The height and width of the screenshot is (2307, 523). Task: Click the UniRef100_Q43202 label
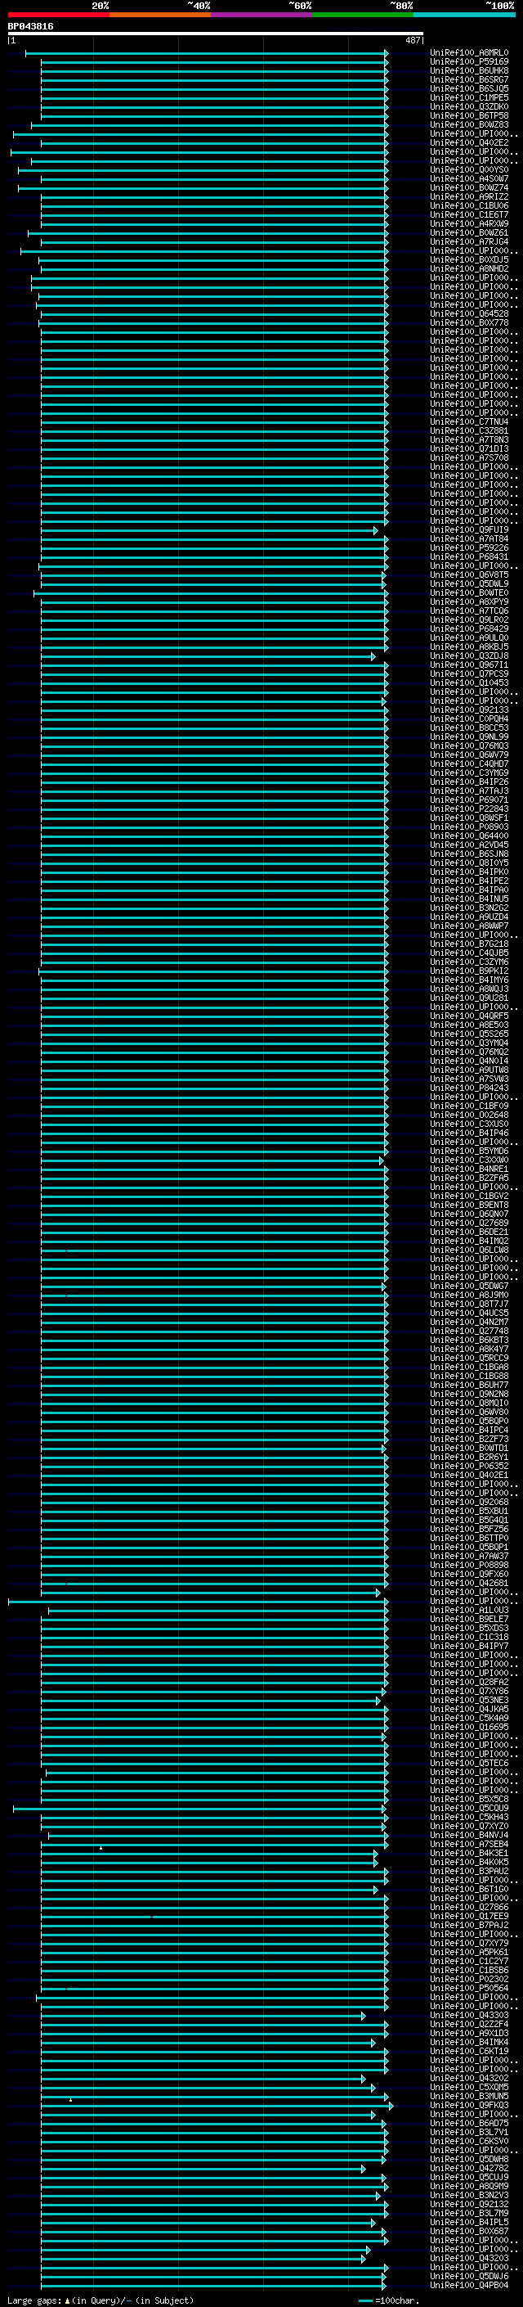click(x=468, y=2078)
